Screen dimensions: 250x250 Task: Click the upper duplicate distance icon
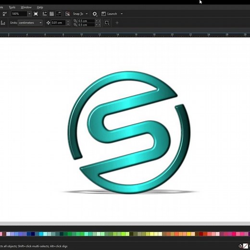[x=75, y=21]
